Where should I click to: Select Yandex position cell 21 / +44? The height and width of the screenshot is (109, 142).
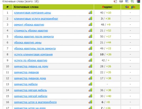[107, 43]
